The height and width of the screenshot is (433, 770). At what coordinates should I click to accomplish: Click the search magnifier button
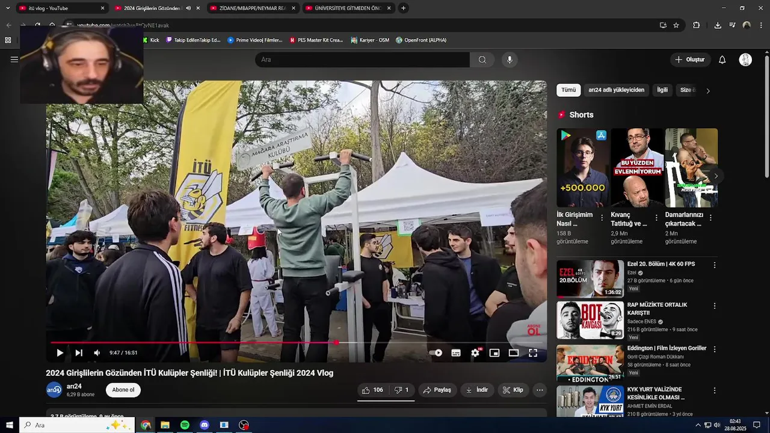click(482, 60)
